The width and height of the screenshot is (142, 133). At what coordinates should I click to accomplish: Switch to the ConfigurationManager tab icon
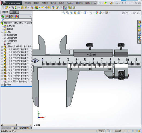[x=12, y=17]
